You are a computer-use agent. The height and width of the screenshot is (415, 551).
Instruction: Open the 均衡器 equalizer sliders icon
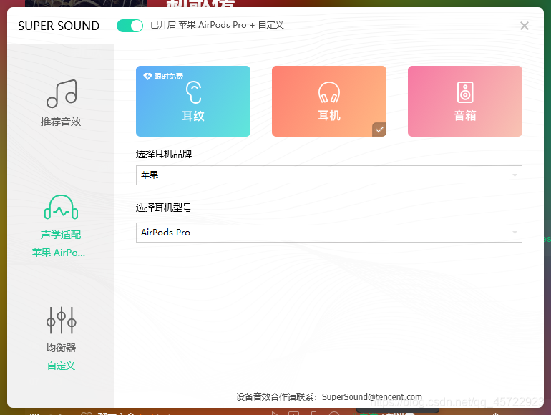pyautogui.click(x=61, y=320)
